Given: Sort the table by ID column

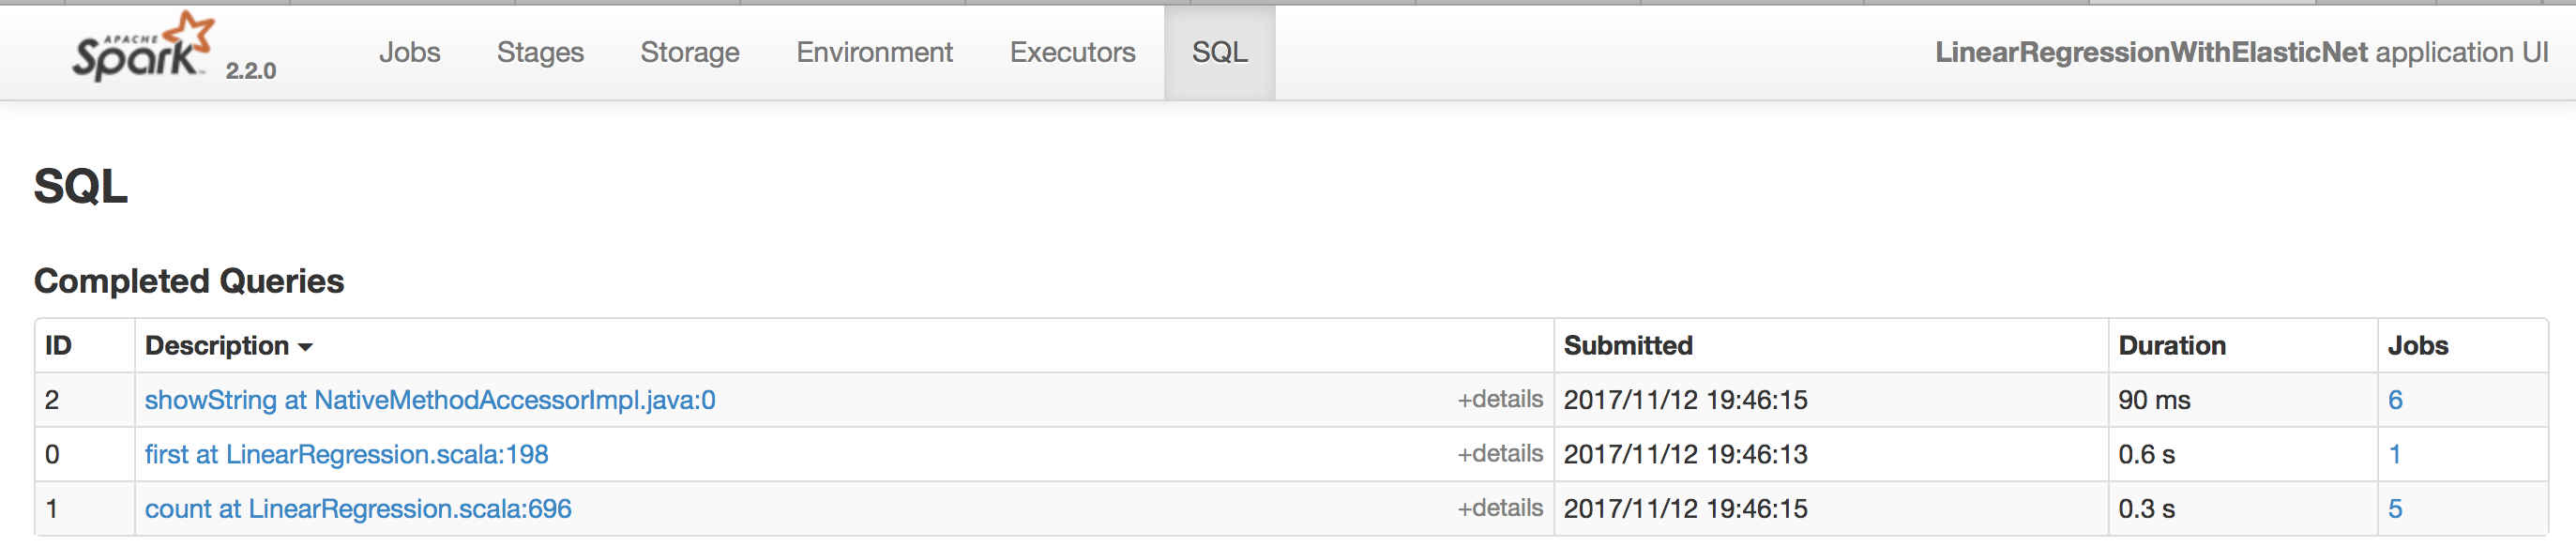Looking at the screenshot, I should coord(58,346).
